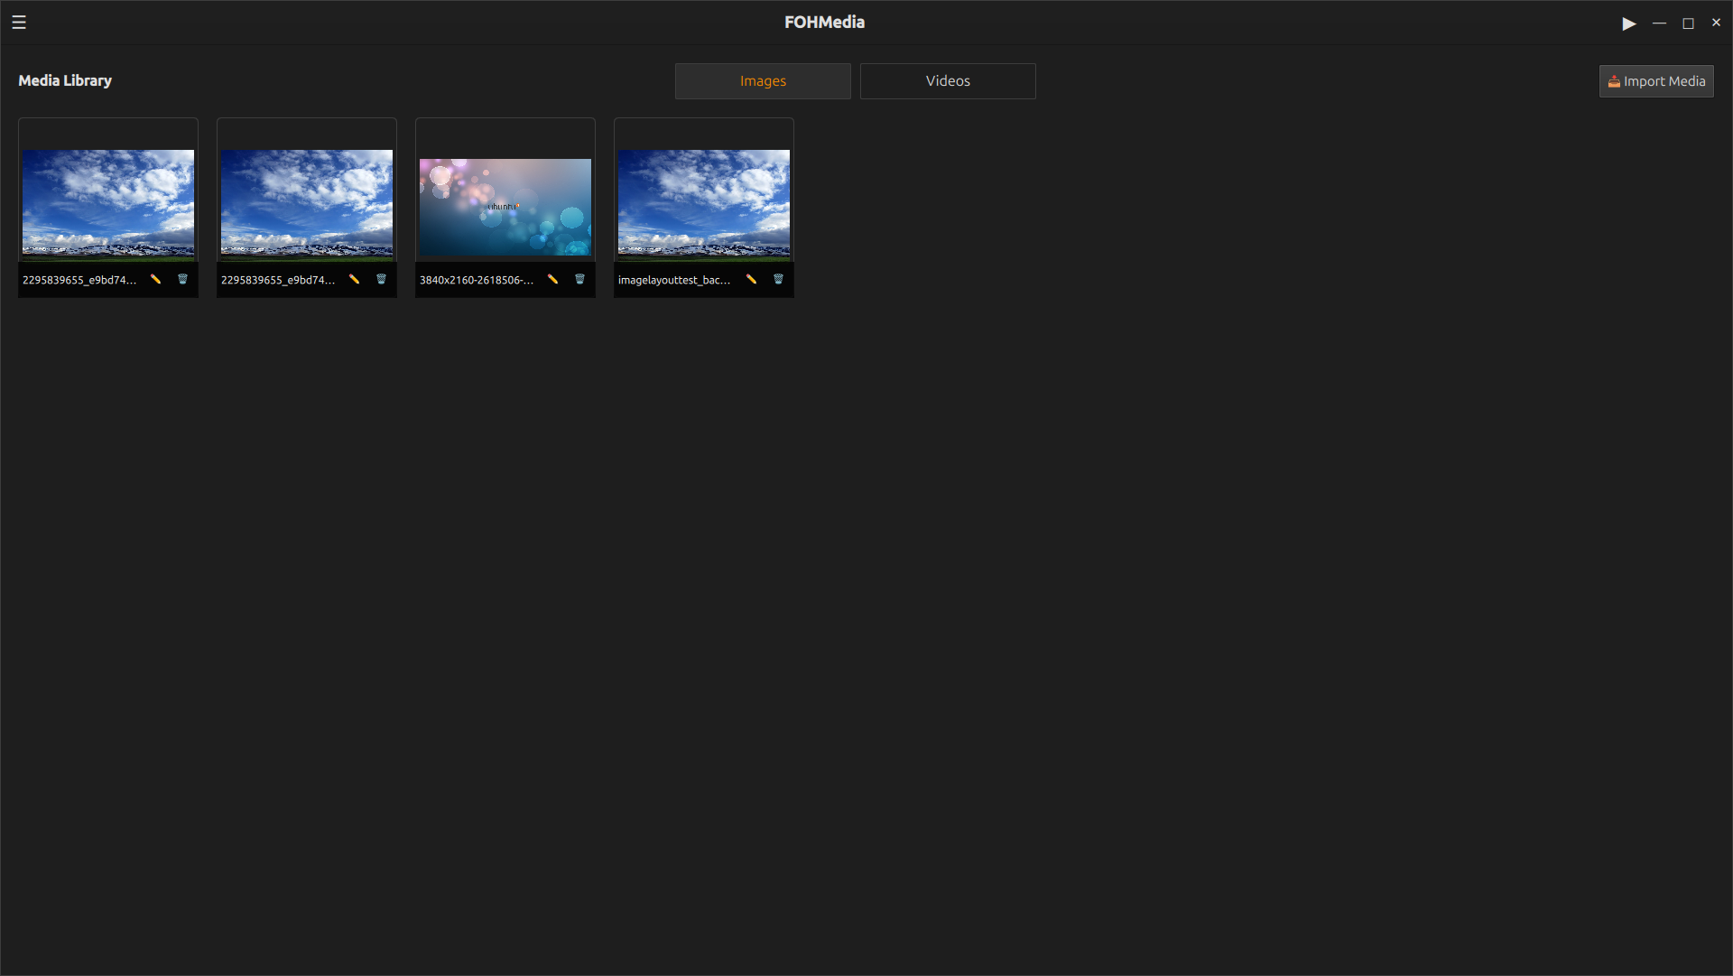Viewport: 1733px width, 976px height.
Task: Maximize the FOHMedia window
Action: (x=1688, y=23)
